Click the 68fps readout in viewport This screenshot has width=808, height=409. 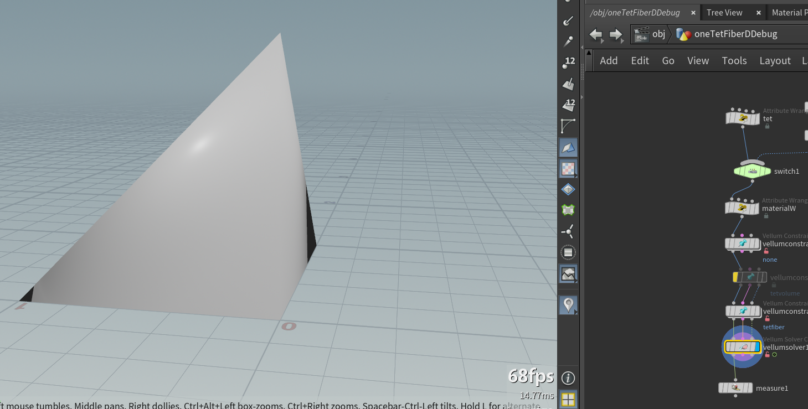(531, 376)
